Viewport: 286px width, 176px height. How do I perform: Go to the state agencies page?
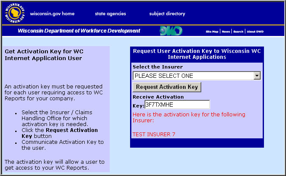tap(110, 14)
